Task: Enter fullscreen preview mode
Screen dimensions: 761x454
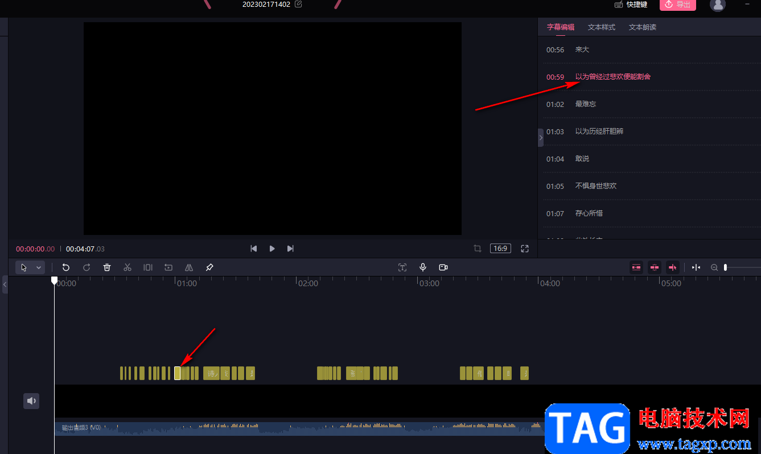Action: [x=525, y=249]
